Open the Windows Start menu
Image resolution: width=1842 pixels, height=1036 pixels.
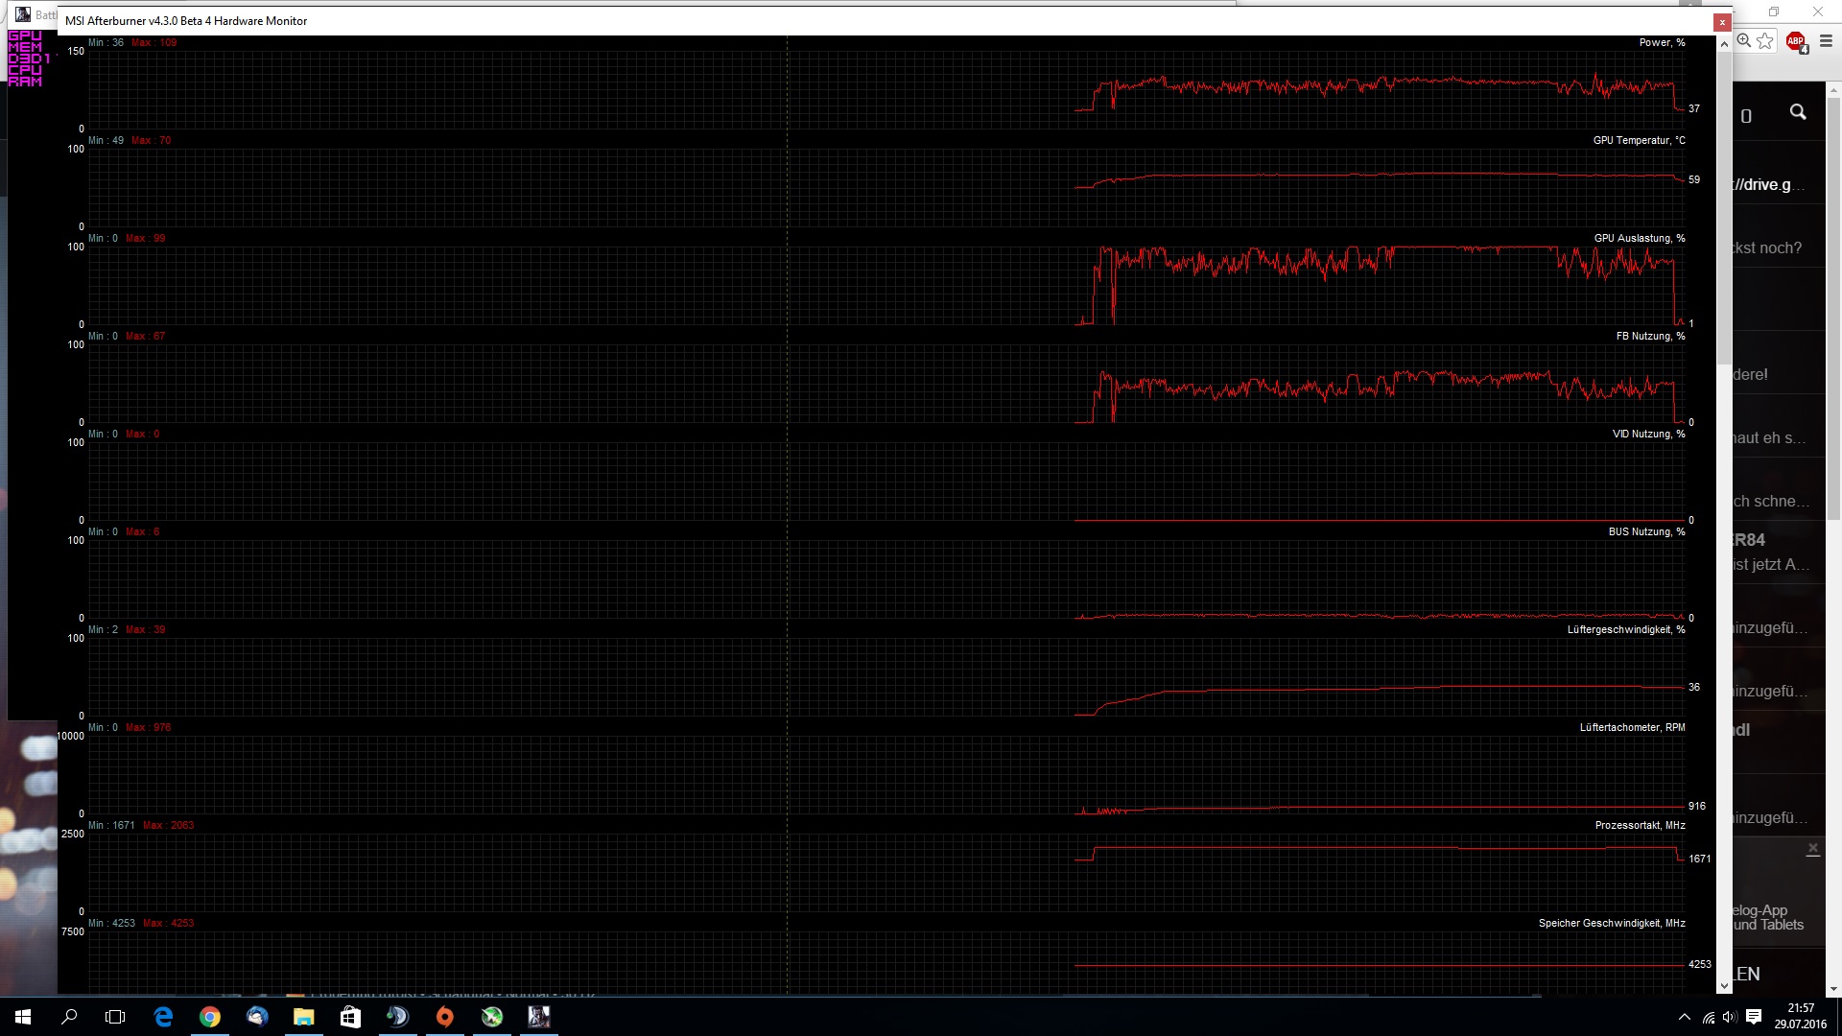coord(23,1017)
